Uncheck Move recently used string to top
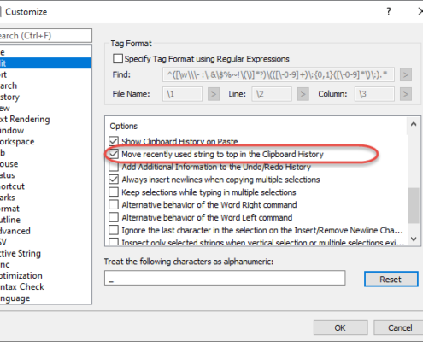 114,154
